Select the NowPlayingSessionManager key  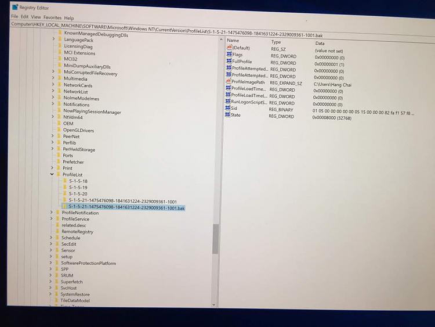[92, 112]
